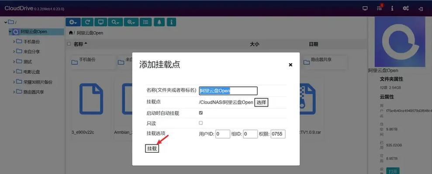The width and height of the screenshot is (432, 174).
Task: Select 荣耀30照片备份 label in tree
Action: point(38,82)
